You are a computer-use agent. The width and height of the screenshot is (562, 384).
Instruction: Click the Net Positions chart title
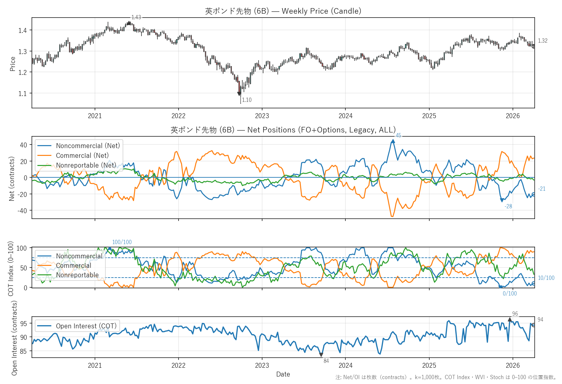(283, 130)
